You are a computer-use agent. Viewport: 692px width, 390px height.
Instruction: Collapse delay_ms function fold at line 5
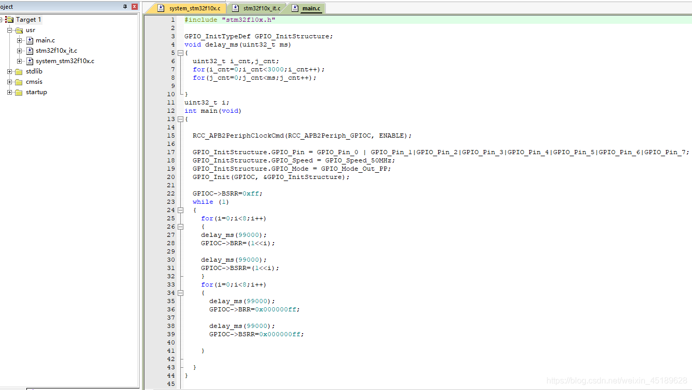(x=180, y=53)
